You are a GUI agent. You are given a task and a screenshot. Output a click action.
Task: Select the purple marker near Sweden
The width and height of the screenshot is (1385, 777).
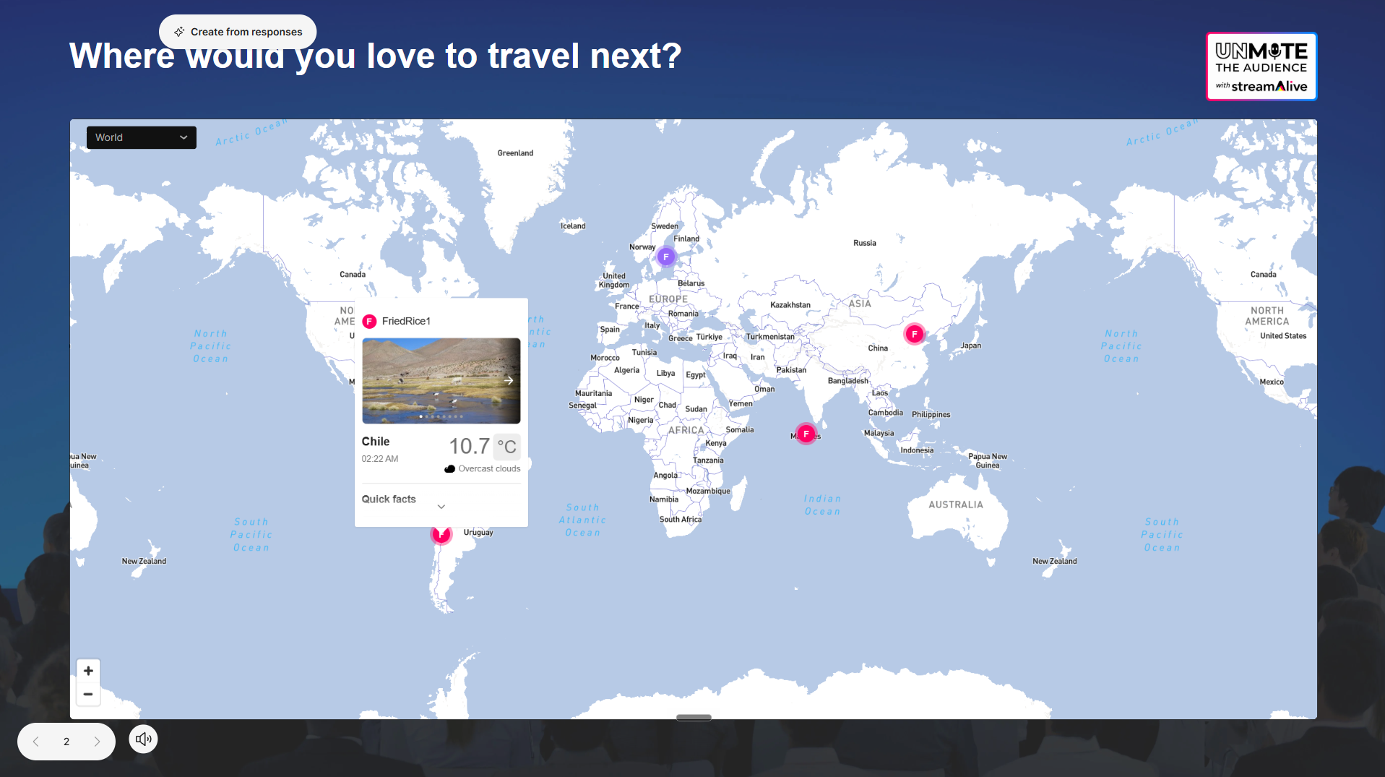coord(666,257)
